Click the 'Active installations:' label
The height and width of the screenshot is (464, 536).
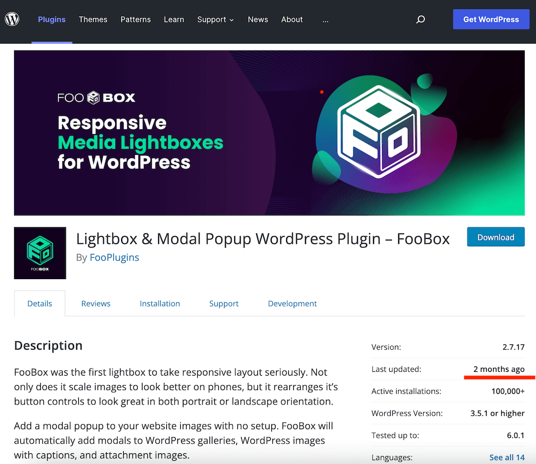406,391
